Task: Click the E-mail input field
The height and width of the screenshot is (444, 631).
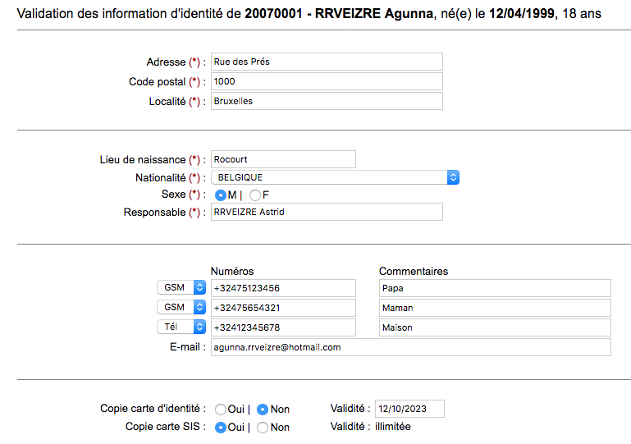Action: pyautogui.click(x=410, y=347)
